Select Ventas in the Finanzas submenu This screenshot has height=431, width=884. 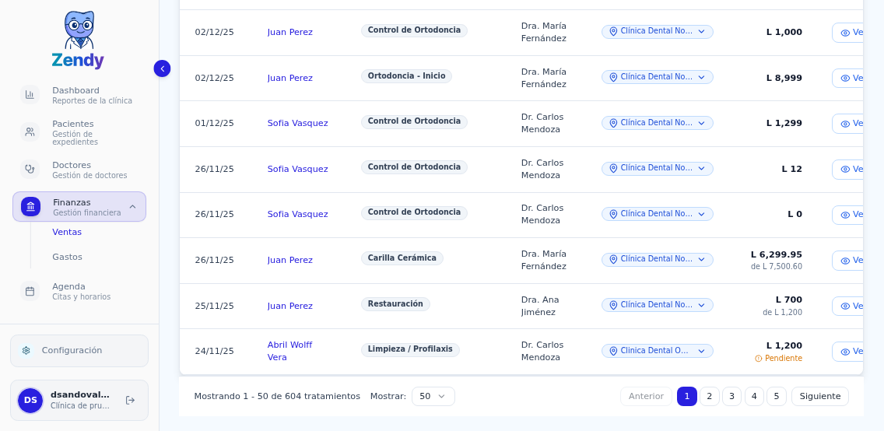67,232
